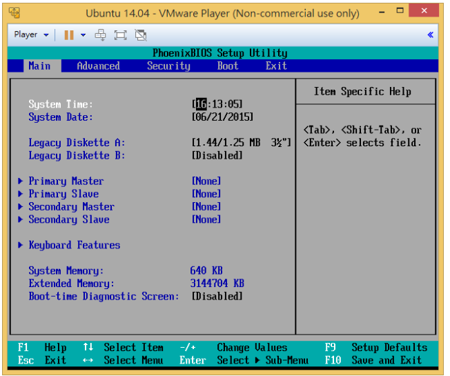Click the Secondary Master [None] value
Screen dimensions: 450x376
pos(206,206)
